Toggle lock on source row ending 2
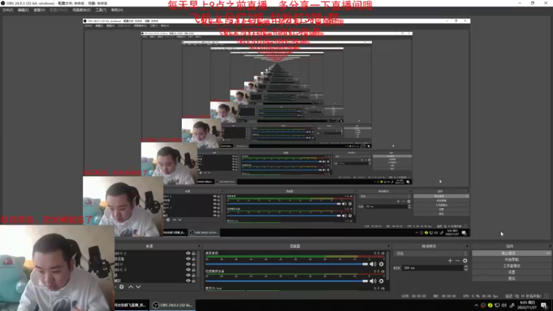Viewport: 553px width, 311px height. click(x=194, y=253)
